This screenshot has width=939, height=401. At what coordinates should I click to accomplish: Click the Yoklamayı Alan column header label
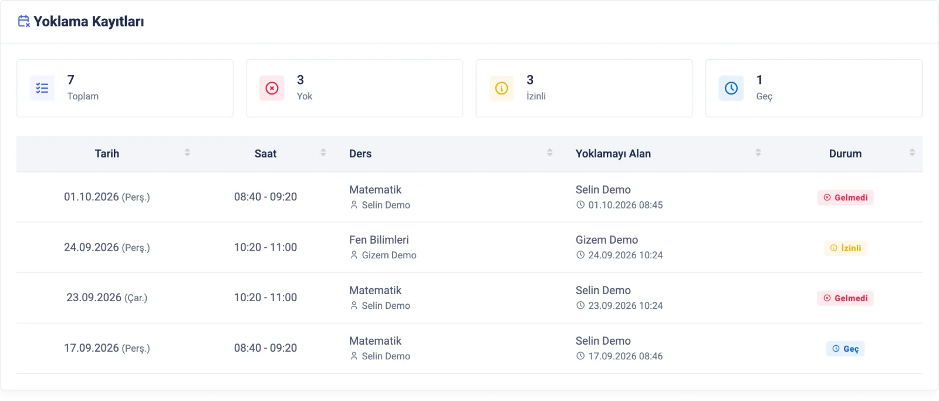point(613,154)
